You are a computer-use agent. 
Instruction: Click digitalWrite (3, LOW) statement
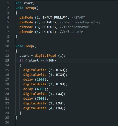coord(44,94)
